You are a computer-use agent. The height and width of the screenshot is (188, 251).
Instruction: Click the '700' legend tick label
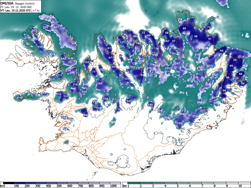click(80, 186)
